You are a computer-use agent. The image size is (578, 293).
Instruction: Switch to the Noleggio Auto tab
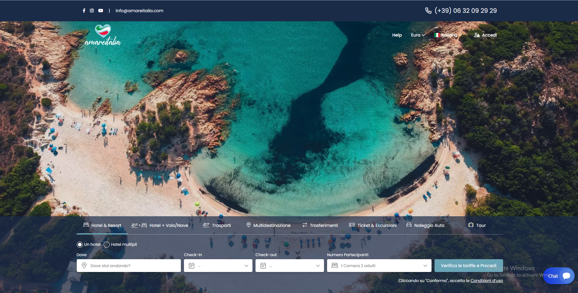pos(425,225)
